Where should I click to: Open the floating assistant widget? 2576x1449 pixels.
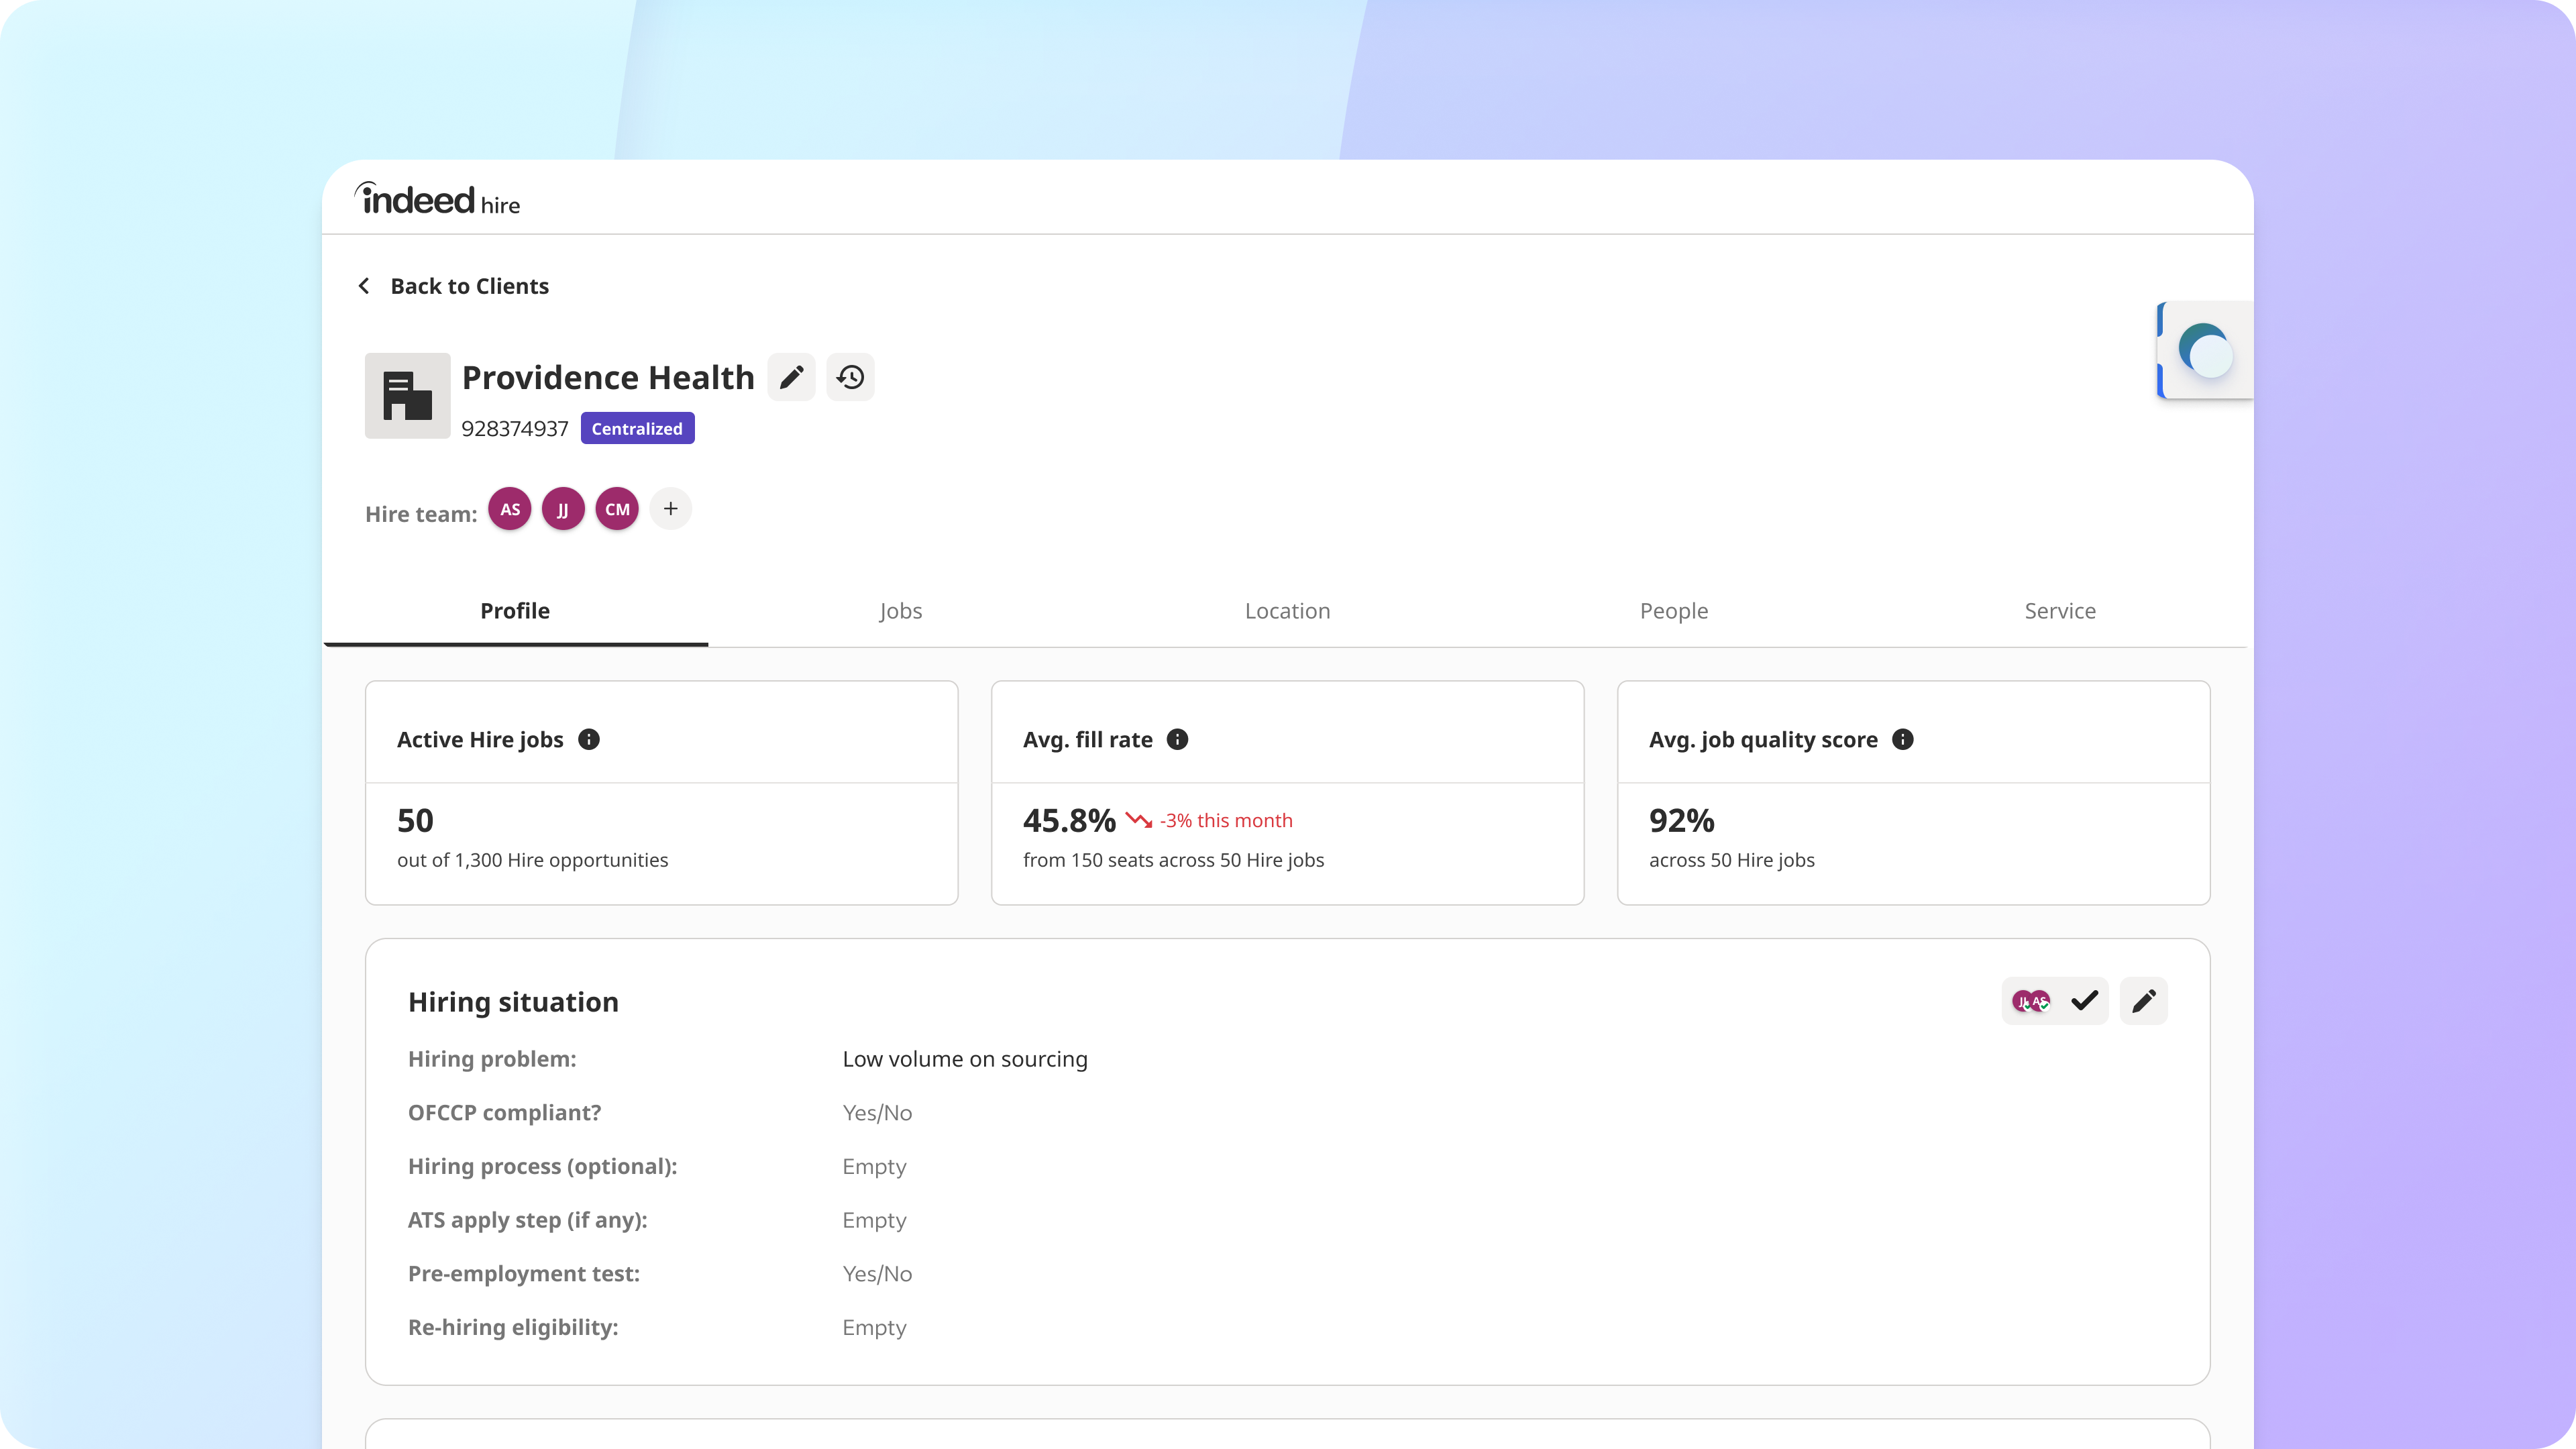(2205, 350)
